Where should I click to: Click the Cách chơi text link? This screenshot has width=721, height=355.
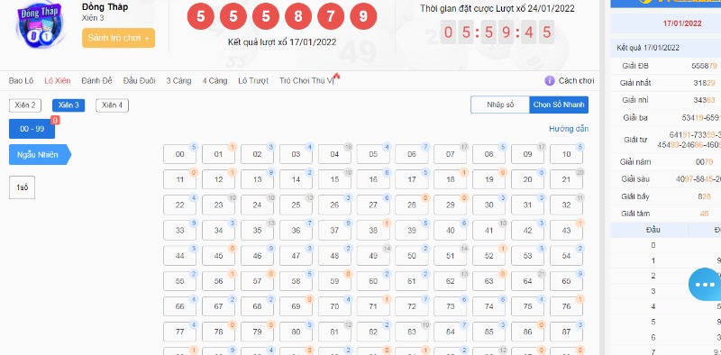pyautogui.click(x=576, y=81)
